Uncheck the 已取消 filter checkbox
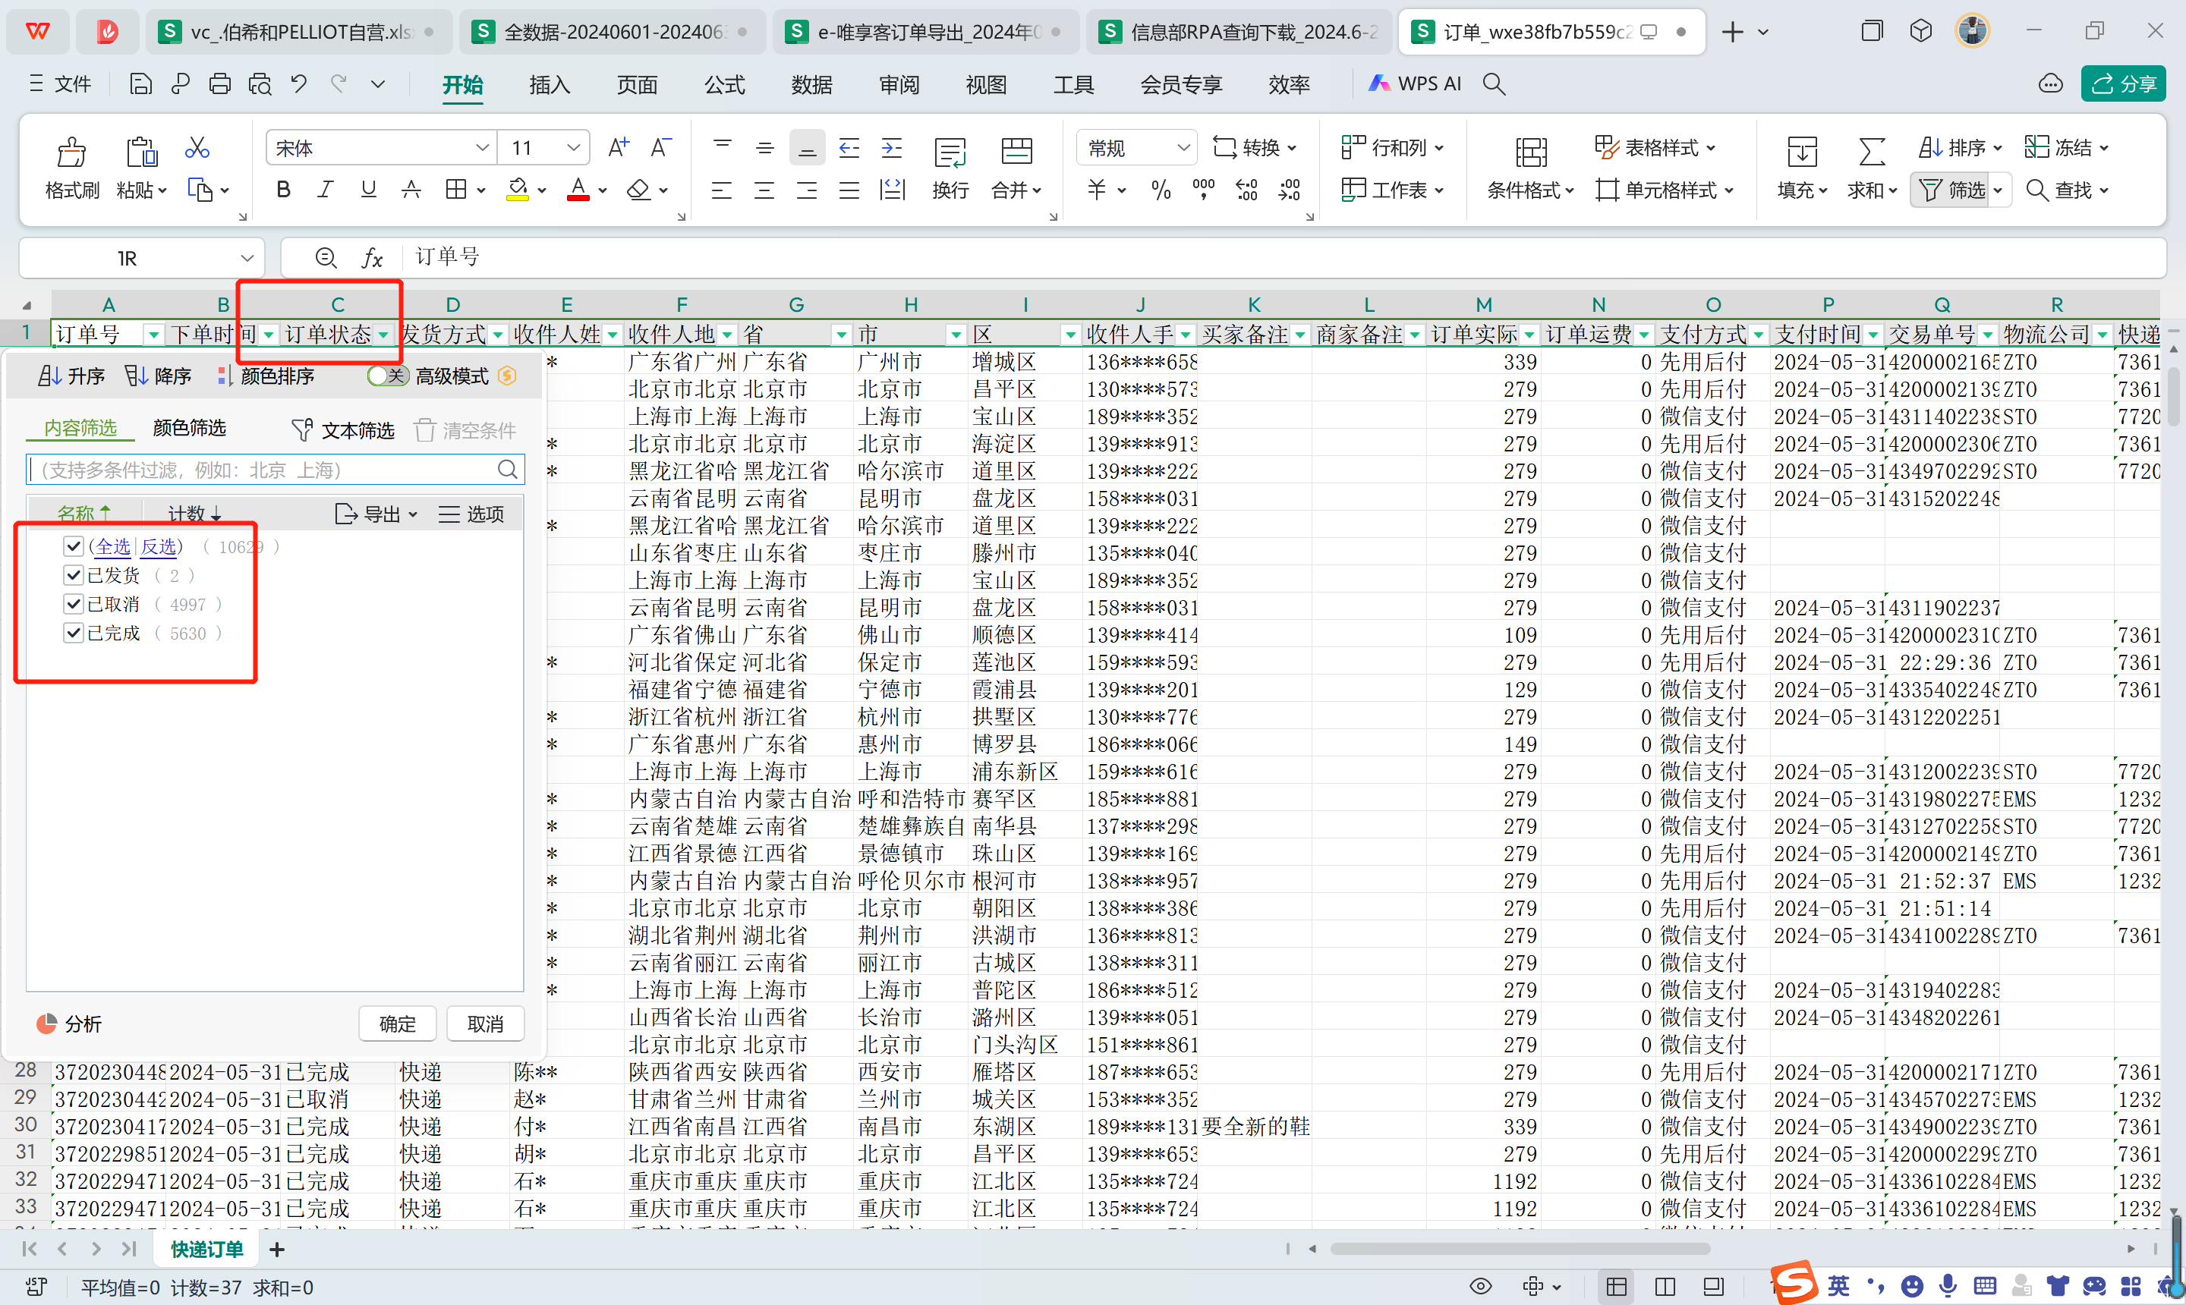Image resolution: width=2186 pixels, height=1305 pixels. pyautogui.click(x=74, y=604)
